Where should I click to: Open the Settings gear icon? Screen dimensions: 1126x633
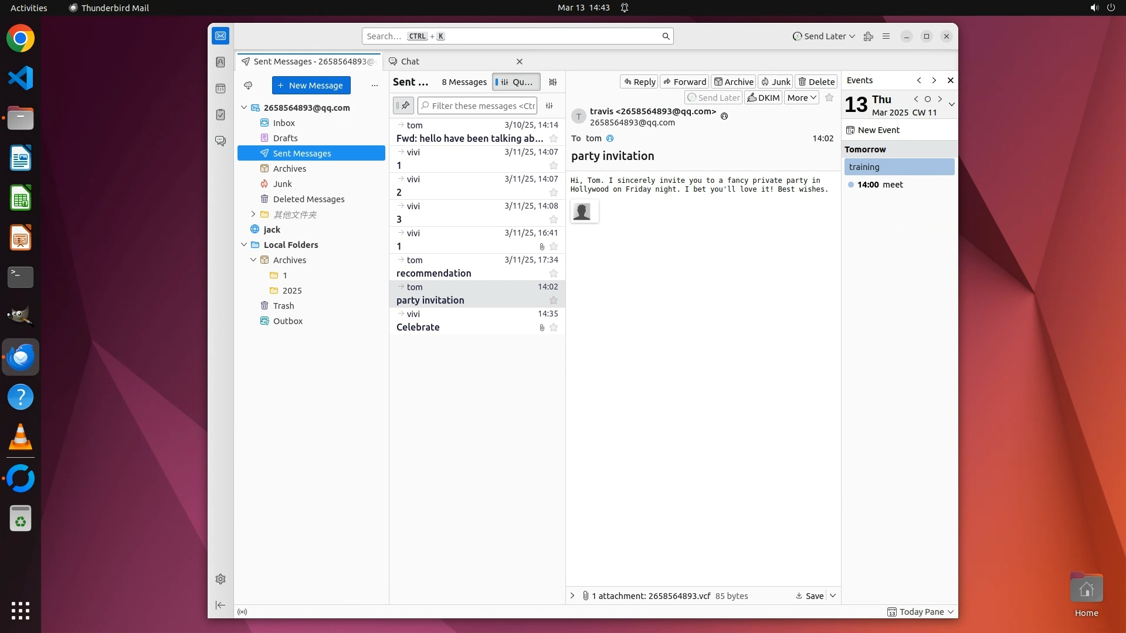tap(221, 579)
